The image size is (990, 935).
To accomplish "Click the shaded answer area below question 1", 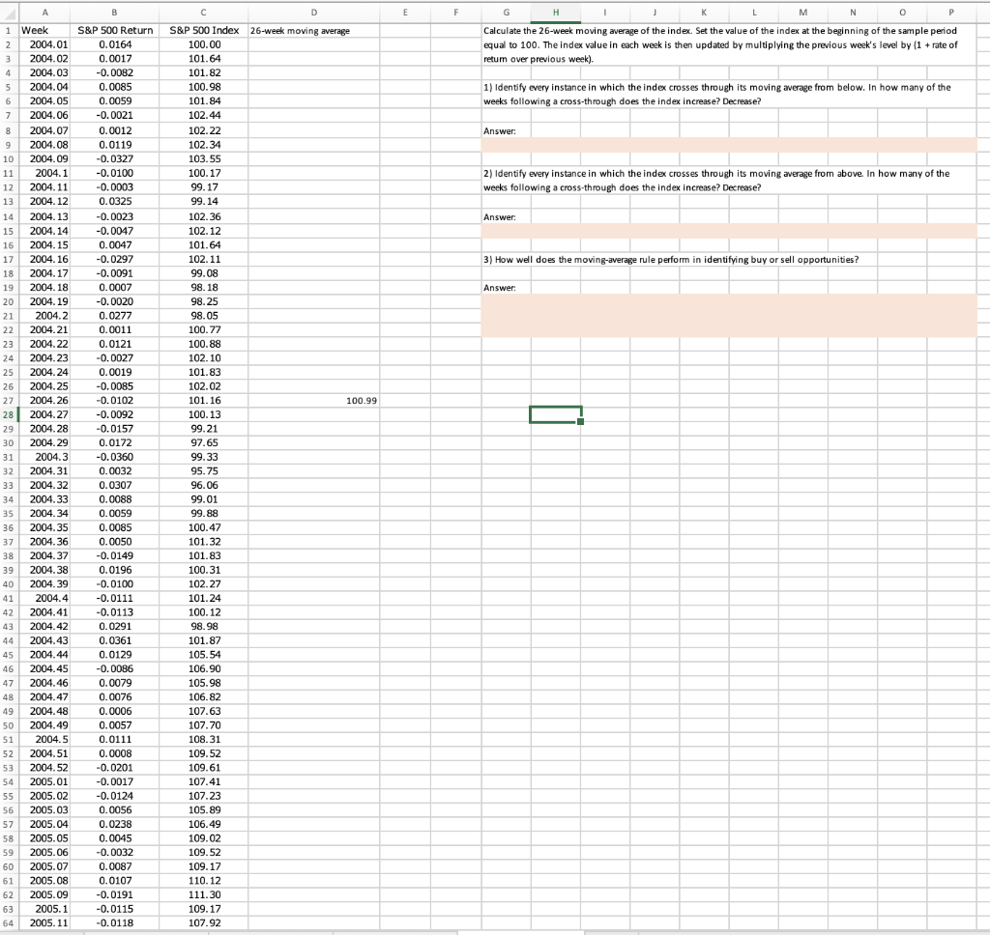I will (725, 145).
